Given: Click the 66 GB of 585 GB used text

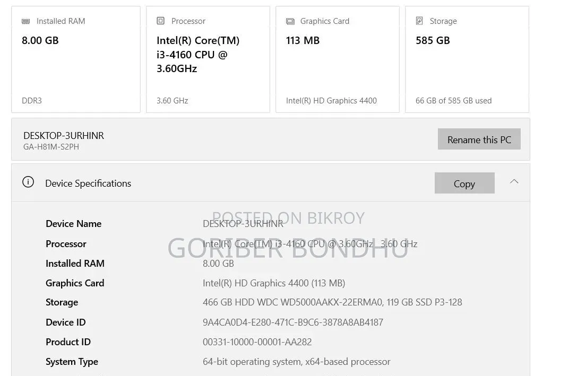Looking at the screenshot, I should click(x=454, y=101).
